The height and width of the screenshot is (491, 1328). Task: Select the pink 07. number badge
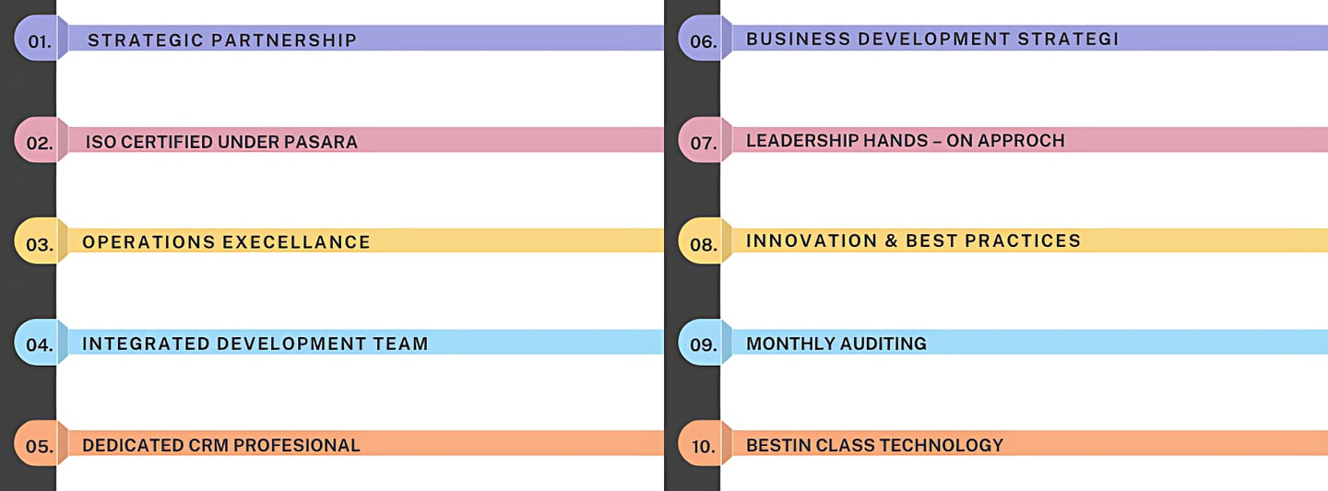[703, 142]
